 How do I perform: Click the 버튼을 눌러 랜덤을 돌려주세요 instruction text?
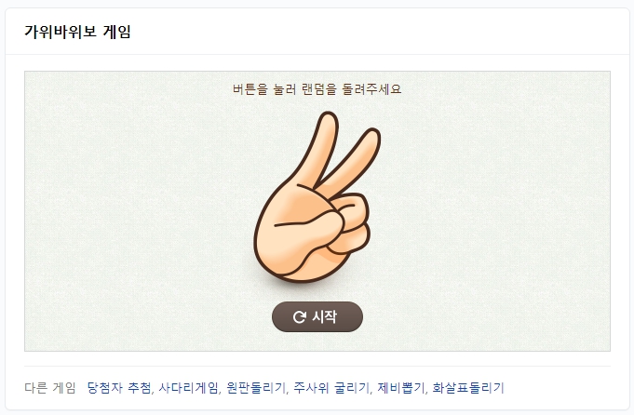[317, 89]
